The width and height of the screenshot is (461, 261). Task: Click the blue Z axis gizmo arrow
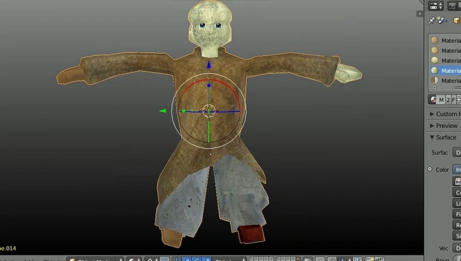[x=209, y=65]
